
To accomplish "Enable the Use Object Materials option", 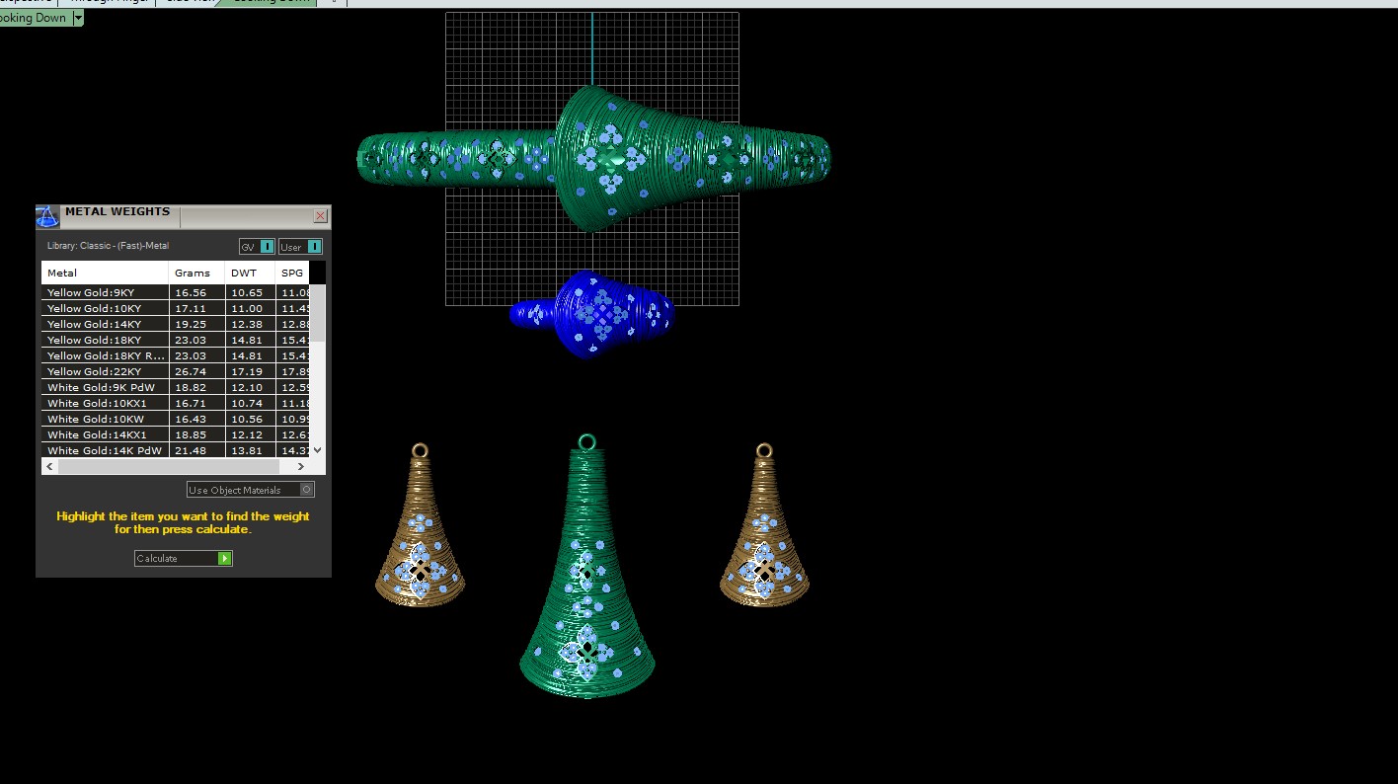I will point(251,490).
